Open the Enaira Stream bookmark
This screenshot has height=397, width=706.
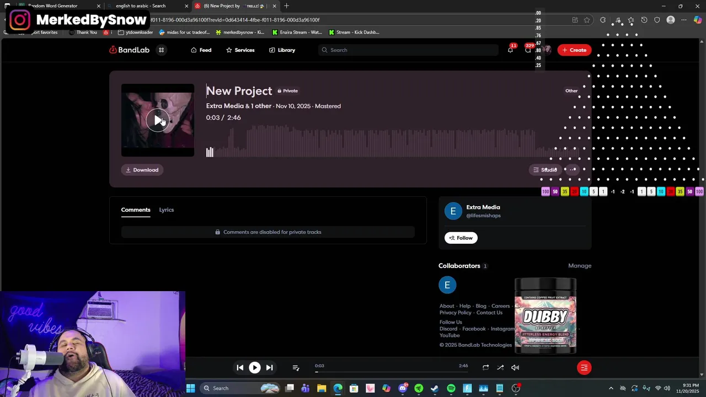coord(297,32)
